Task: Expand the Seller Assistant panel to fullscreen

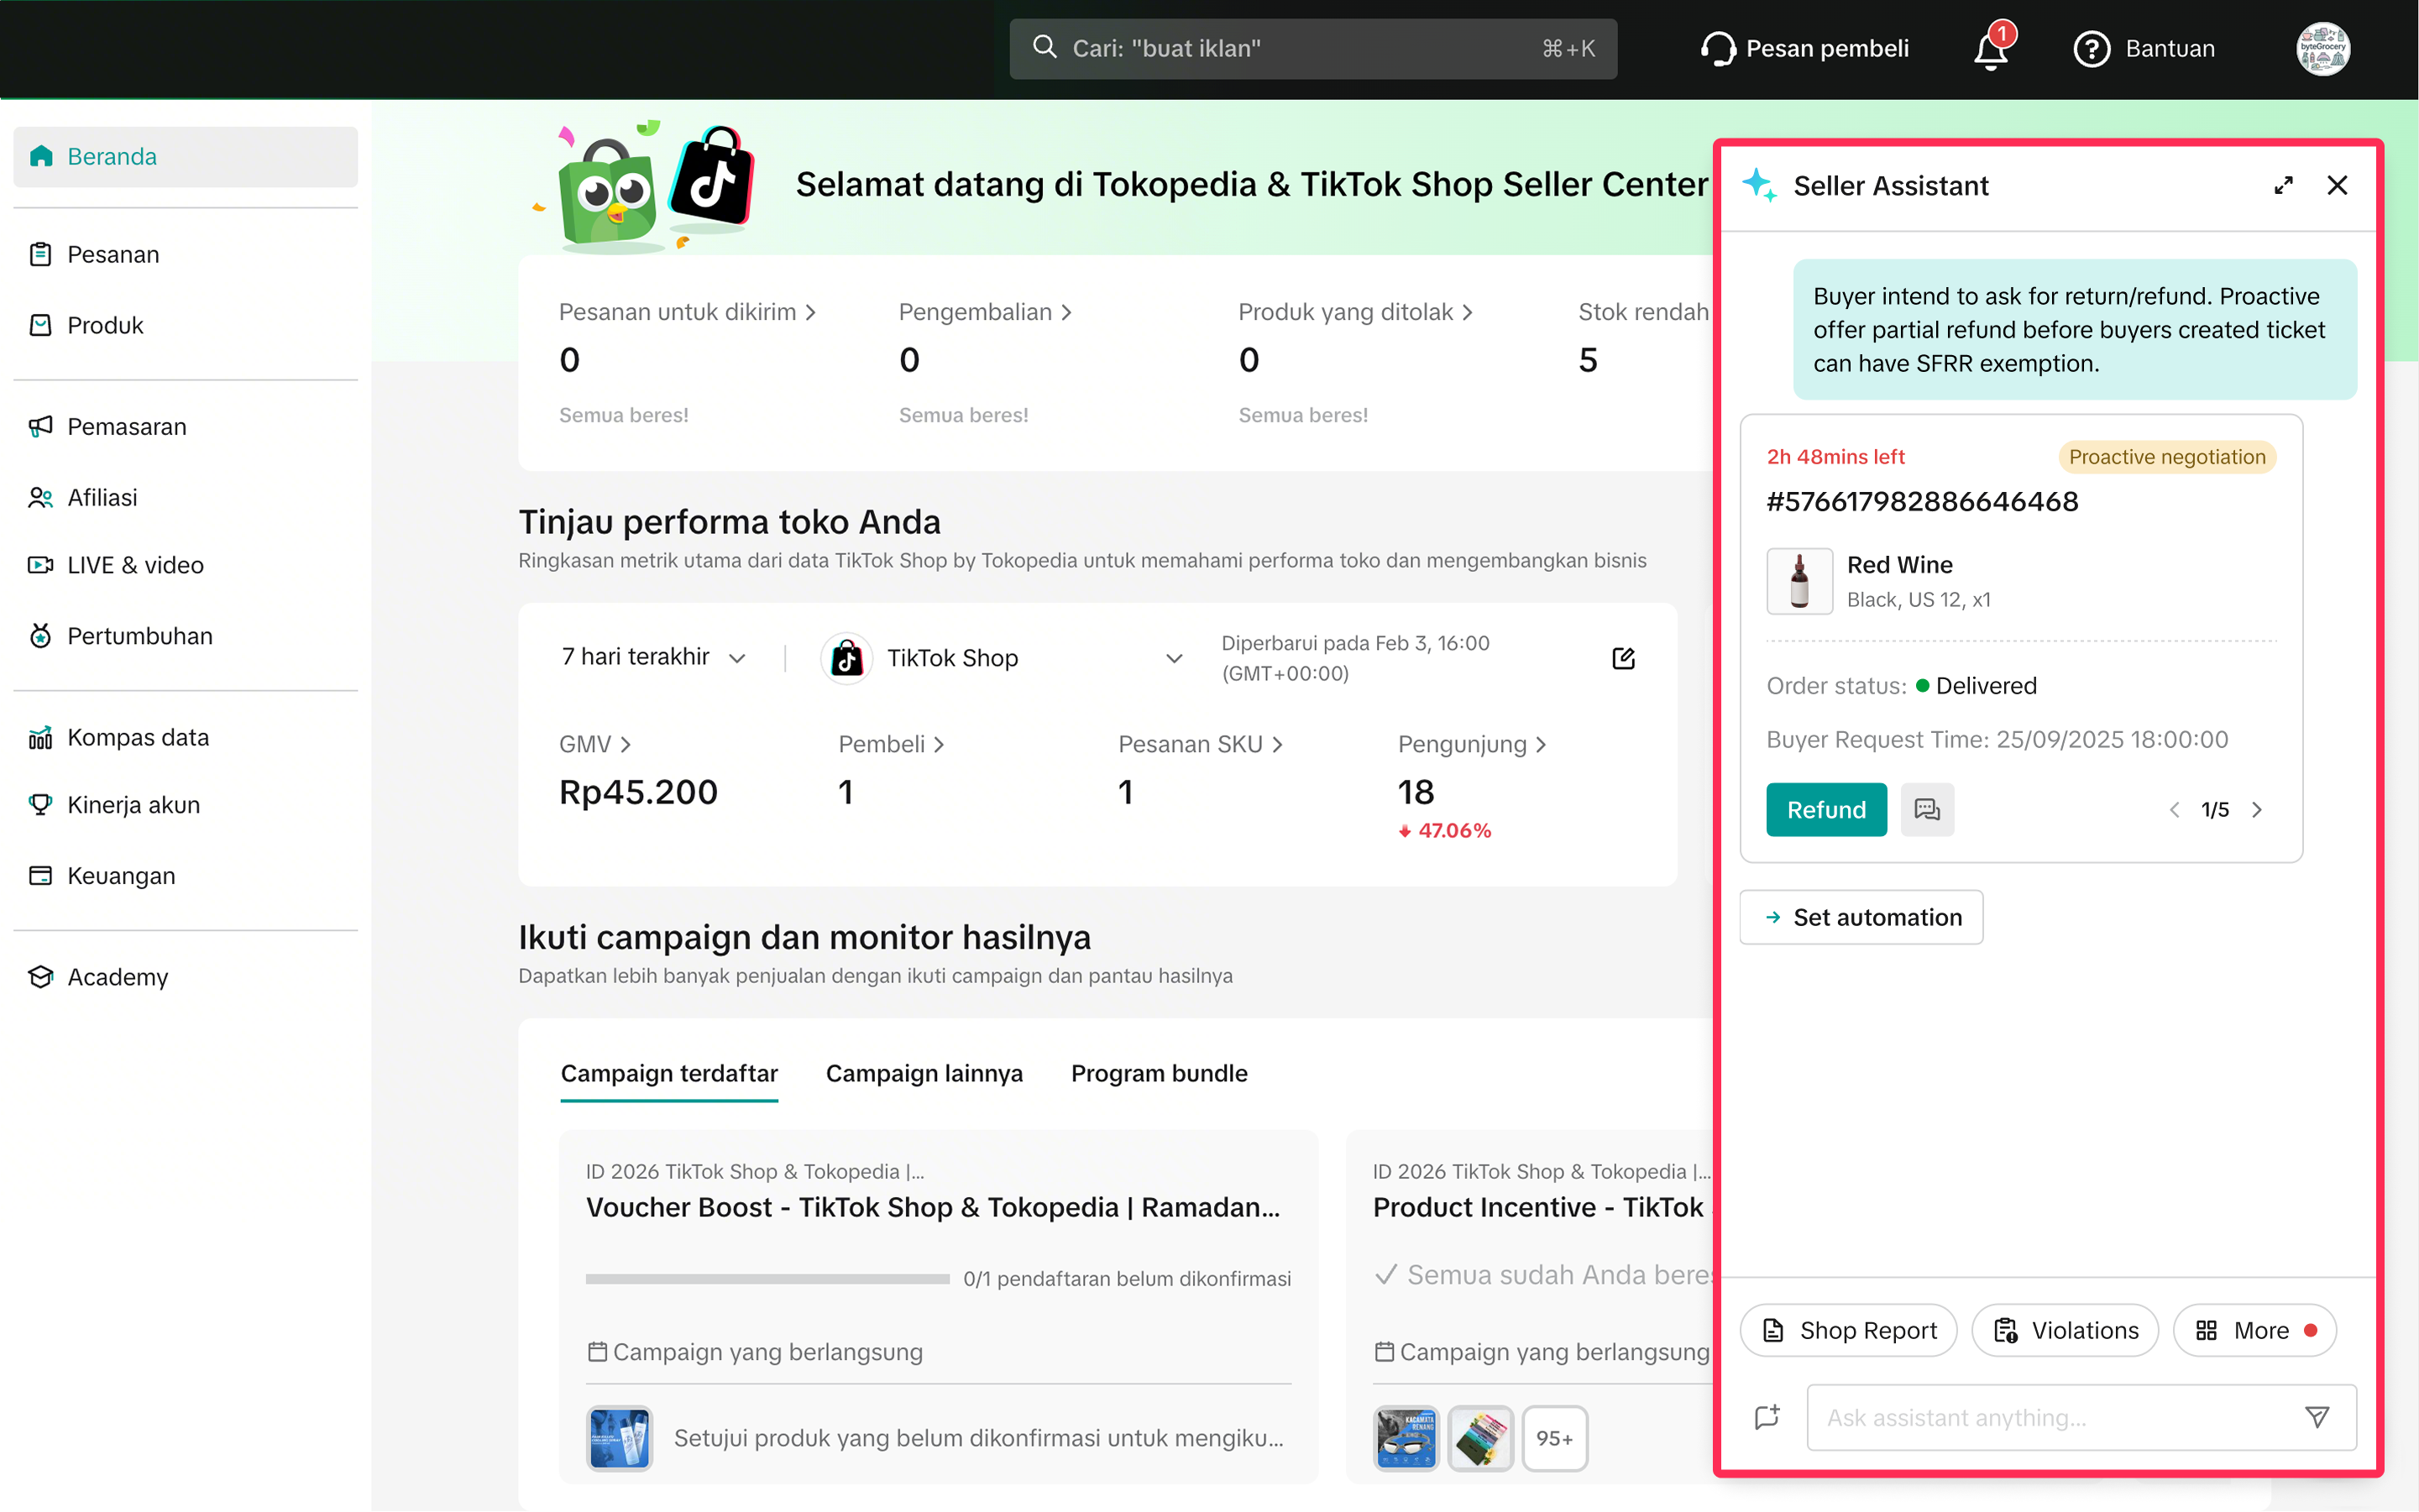Action: 2283,186
